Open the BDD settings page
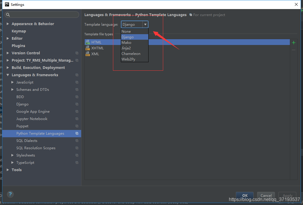 pyautogui.click(x=20, y=97)
